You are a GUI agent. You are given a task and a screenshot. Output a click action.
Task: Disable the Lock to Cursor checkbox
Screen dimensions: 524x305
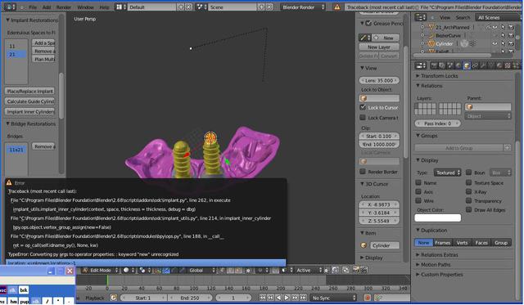point(363,107)
